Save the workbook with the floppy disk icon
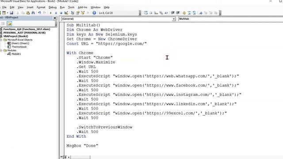Screen dimensions: 283x159 point(11,13)
